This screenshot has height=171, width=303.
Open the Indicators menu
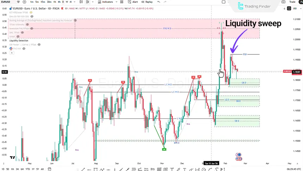(x=105, y=2)
